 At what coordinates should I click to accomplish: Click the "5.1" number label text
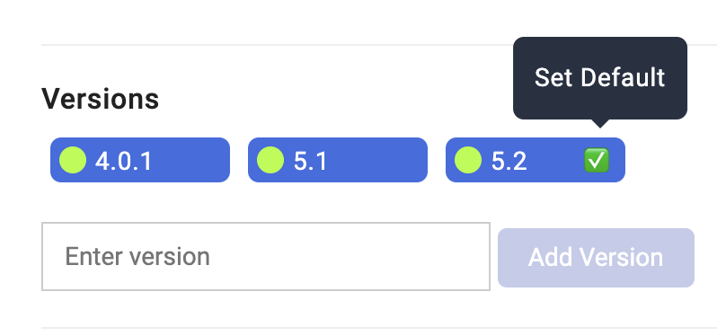[310, 161]
